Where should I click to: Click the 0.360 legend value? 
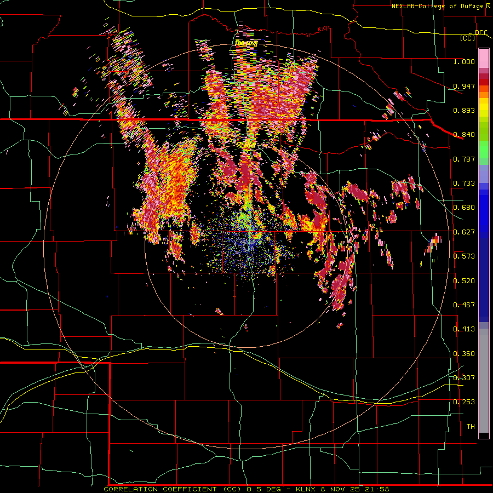[x=464, y=354]
